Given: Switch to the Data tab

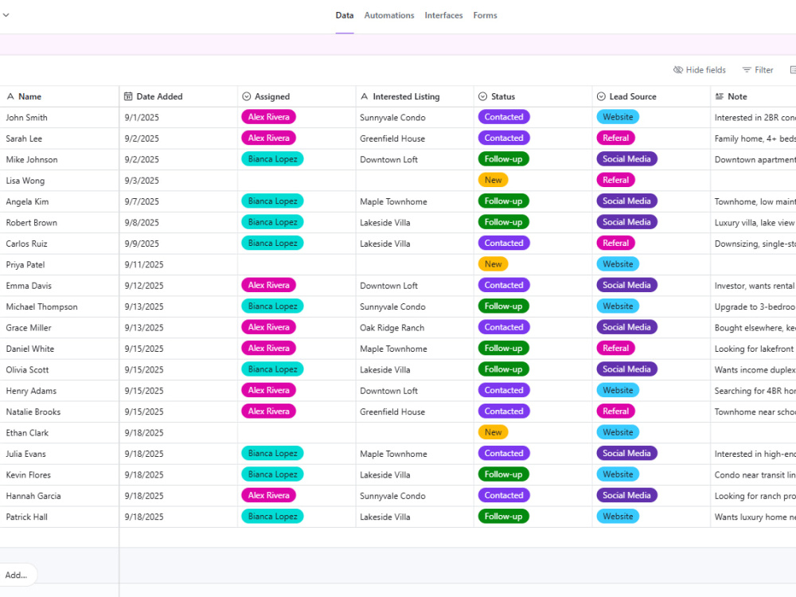Looking at the screenshot, I should [x=345, y=16].
